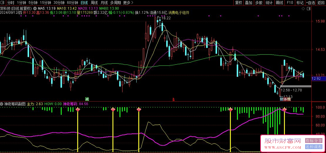
Task: Click the 涨榜 label near chart bottom
Action: click(287, 100)
